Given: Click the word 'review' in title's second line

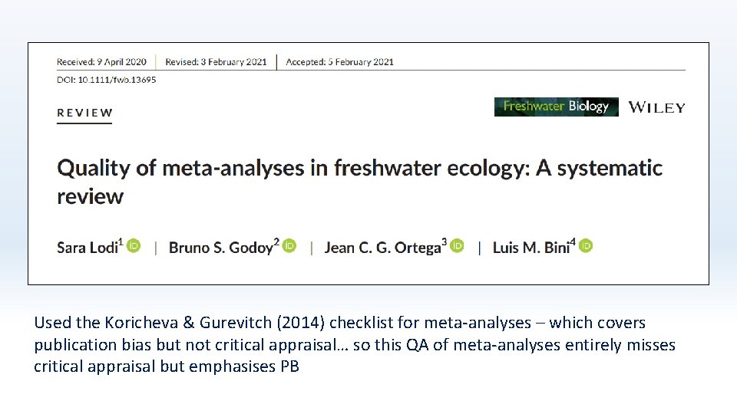Looking at the screenshot, I should (x=90, y=196).
